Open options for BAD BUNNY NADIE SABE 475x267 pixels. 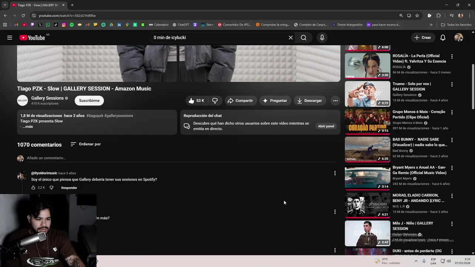click(452, 140)
